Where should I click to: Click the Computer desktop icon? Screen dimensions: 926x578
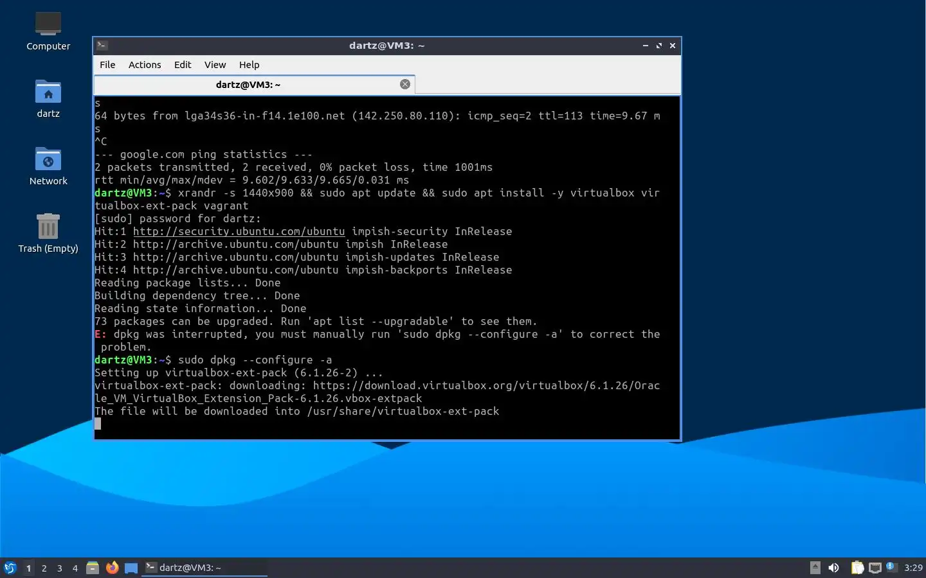48,31
